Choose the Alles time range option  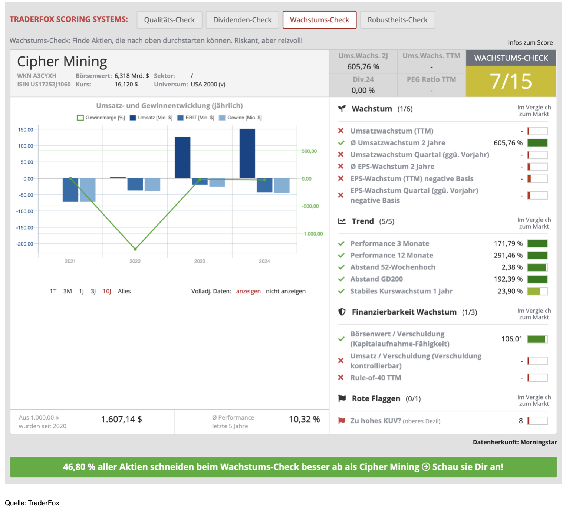[x=124, y=291]
